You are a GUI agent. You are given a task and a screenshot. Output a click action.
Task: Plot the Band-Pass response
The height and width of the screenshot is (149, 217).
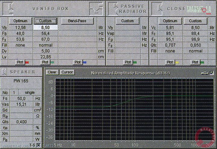[x=78, y=62]
